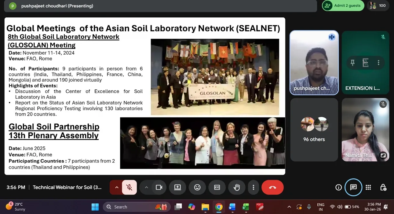Expand audio settings arrow beside microphone
Viewport: 394px width, 214px height.
pyautogui.click(x=116, y=187)
